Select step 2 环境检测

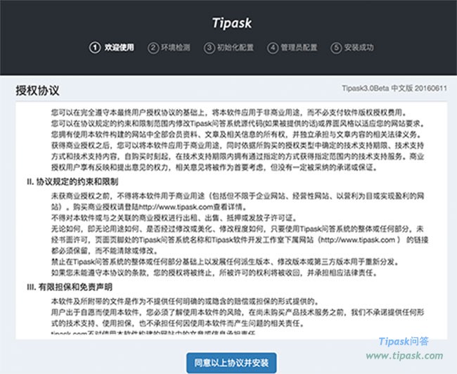[169, 48]
